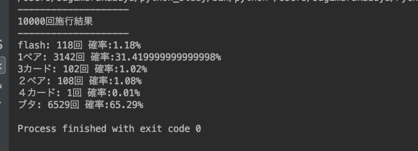Click the '確率:1.18%' text on flash line
The width and height of the screenshot is (418, 151).
click(x=115, y=45)
